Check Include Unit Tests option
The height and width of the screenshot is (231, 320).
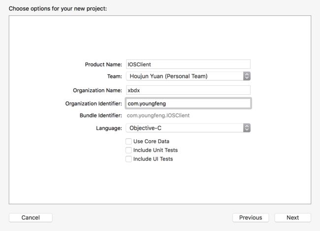(x=128, y=150)
